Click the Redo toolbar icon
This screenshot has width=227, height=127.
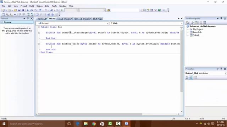46,10
